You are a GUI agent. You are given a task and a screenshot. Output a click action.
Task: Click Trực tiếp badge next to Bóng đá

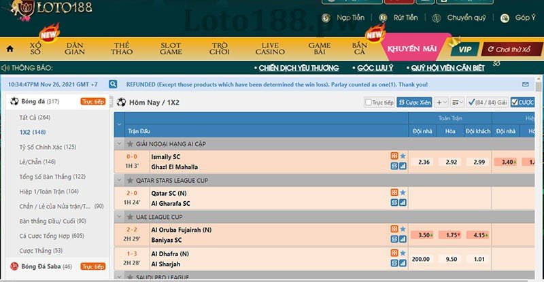point(93,102)
